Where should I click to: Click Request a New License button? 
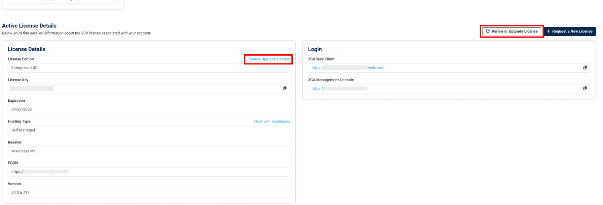point(570,31)
